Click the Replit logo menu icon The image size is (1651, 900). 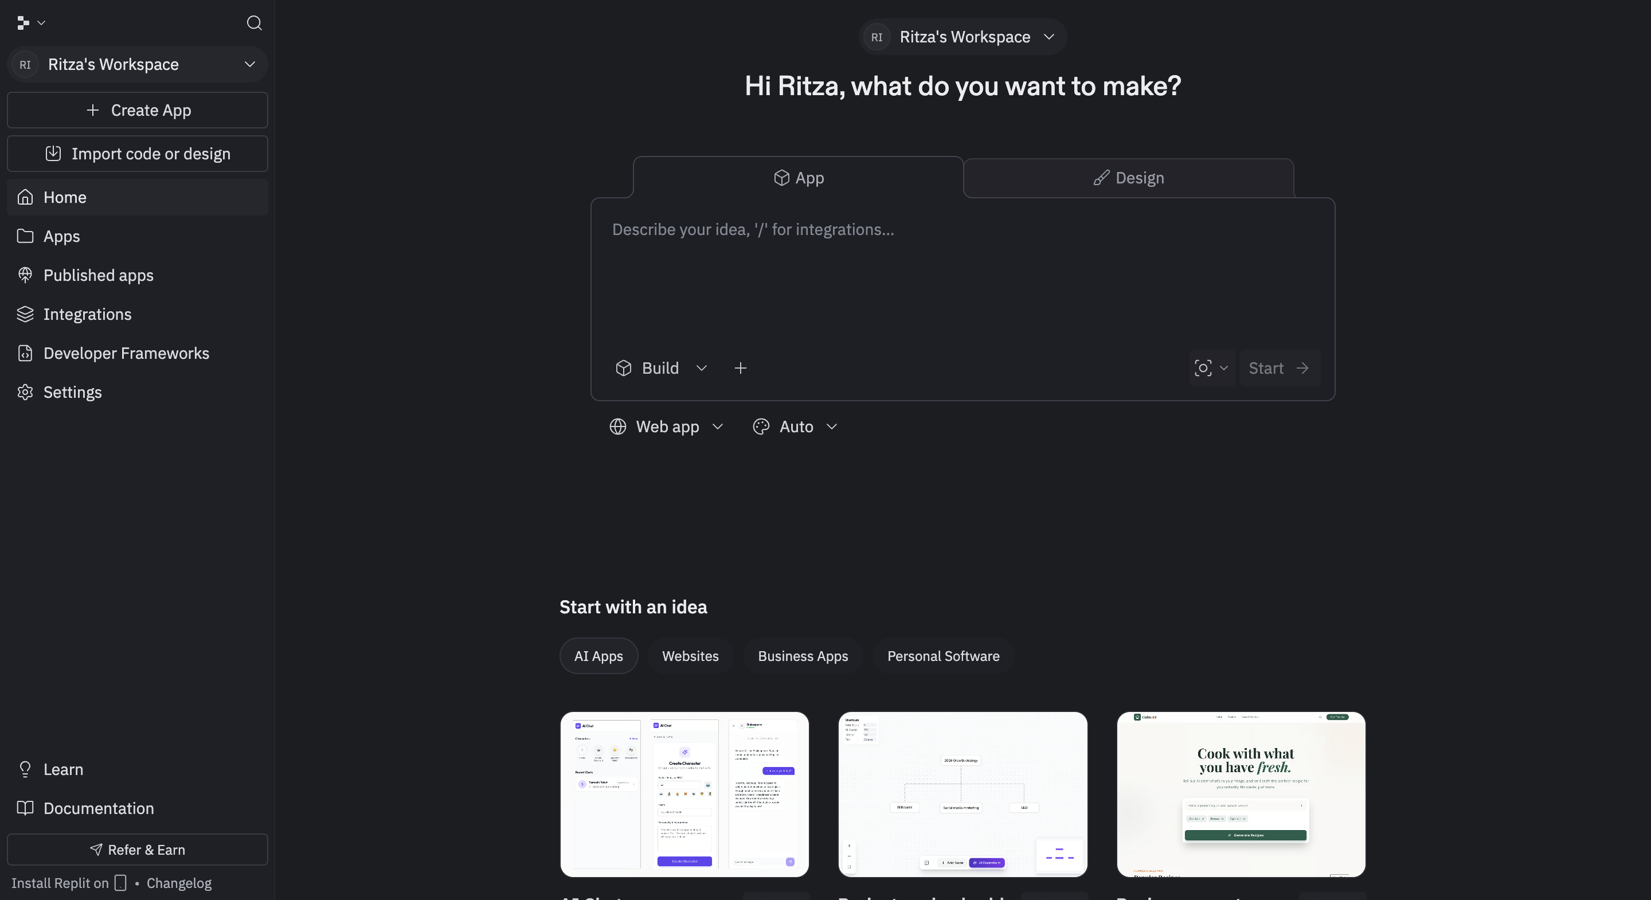pos(24,23)
